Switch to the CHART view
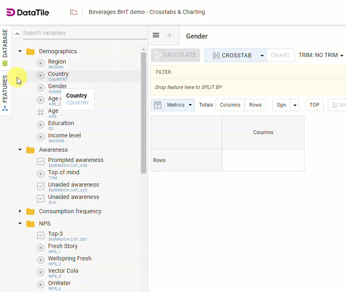The height and width of the screenshot is (292, 346). tap(281, 55)
